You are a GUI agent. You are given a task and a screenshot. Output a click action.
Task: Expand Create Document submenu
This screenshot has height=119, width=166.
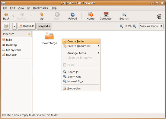coord(81,46)
